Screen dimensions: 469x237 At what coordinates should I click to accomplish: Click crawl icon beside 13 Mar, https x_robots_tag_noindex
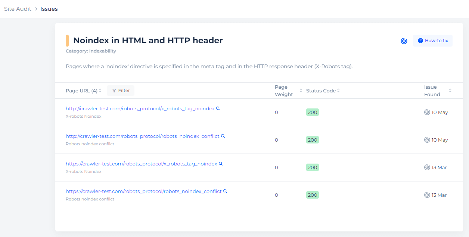427,167
